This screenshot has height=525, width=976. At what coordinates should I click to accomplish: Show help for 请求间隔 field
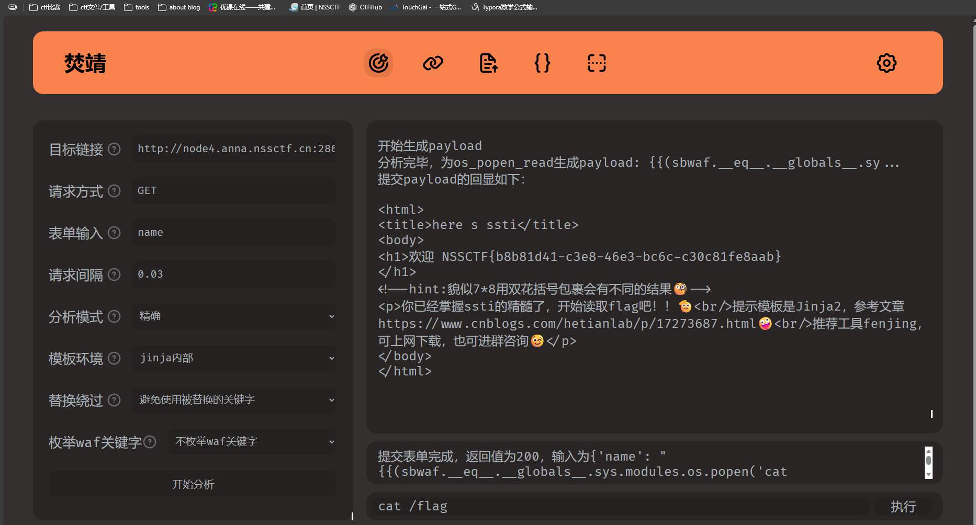point(114,275)
